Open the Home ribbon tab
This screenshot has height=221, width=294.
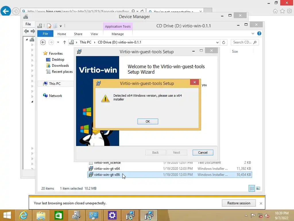[x=62, y=34]
